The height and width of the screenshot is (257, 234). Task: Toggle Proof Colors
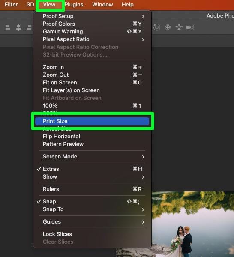92,24
